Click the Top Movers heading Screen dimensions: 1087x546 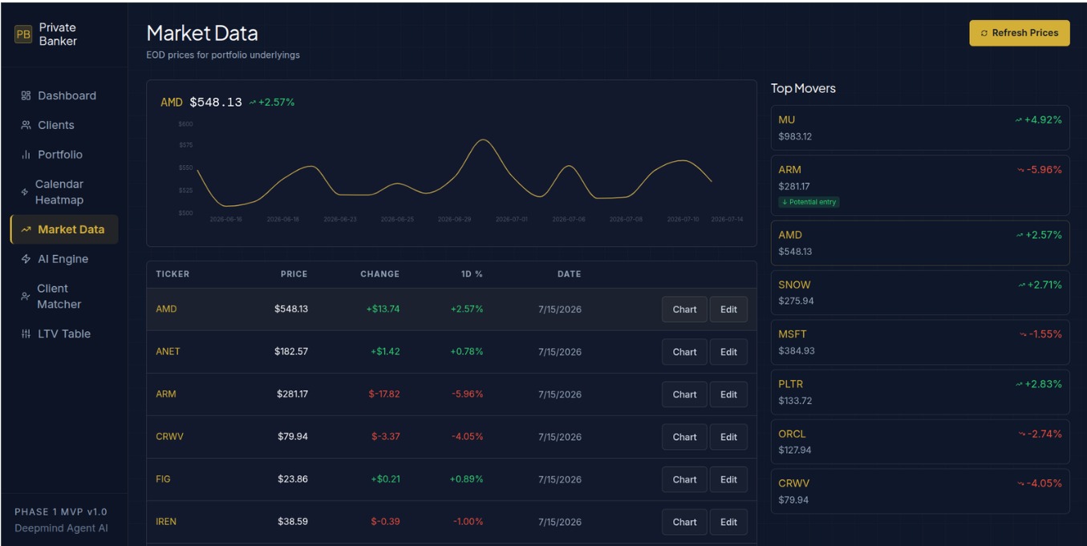click(803, 88)
